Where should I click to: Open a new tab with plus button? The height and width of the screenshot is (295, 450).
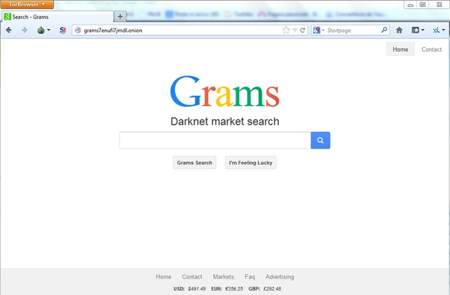click(120, 16)
